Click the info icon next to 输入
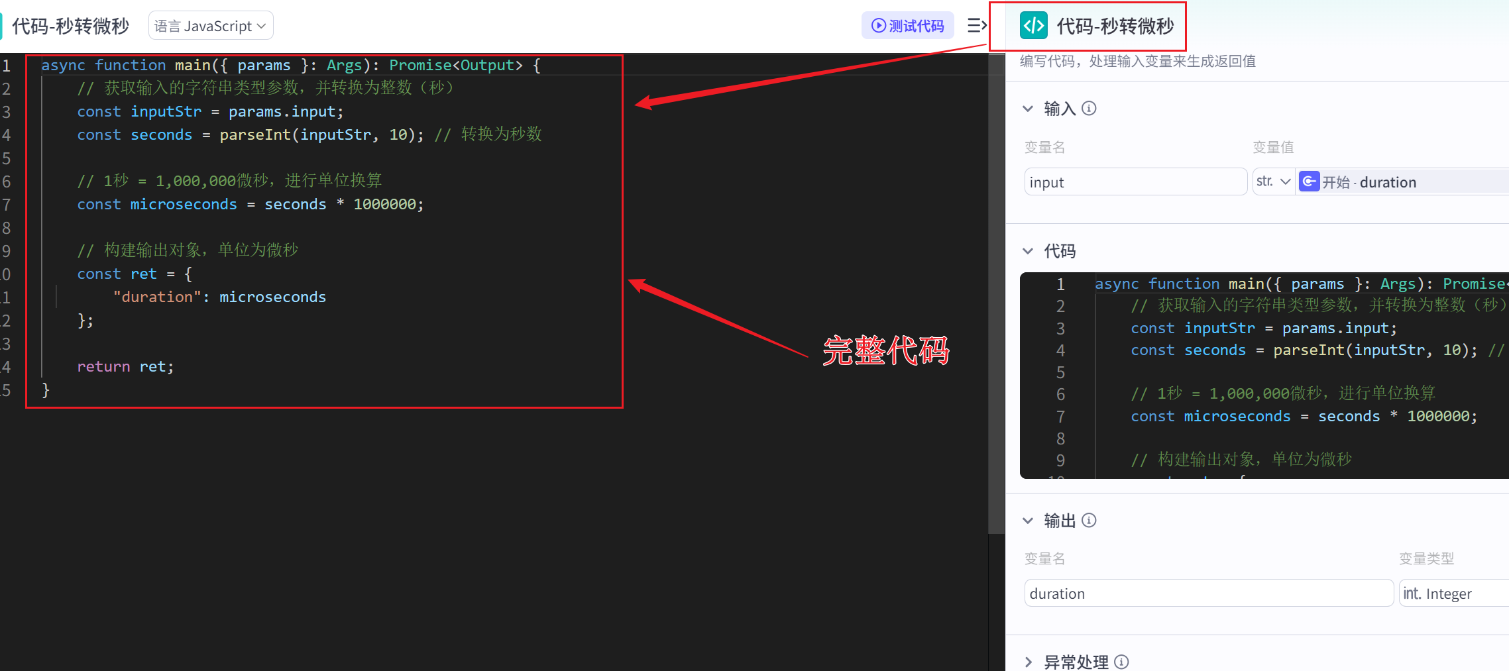The height and width of the screenshot is (671, 1509). pyautogui.click(x=1089, y=108)
